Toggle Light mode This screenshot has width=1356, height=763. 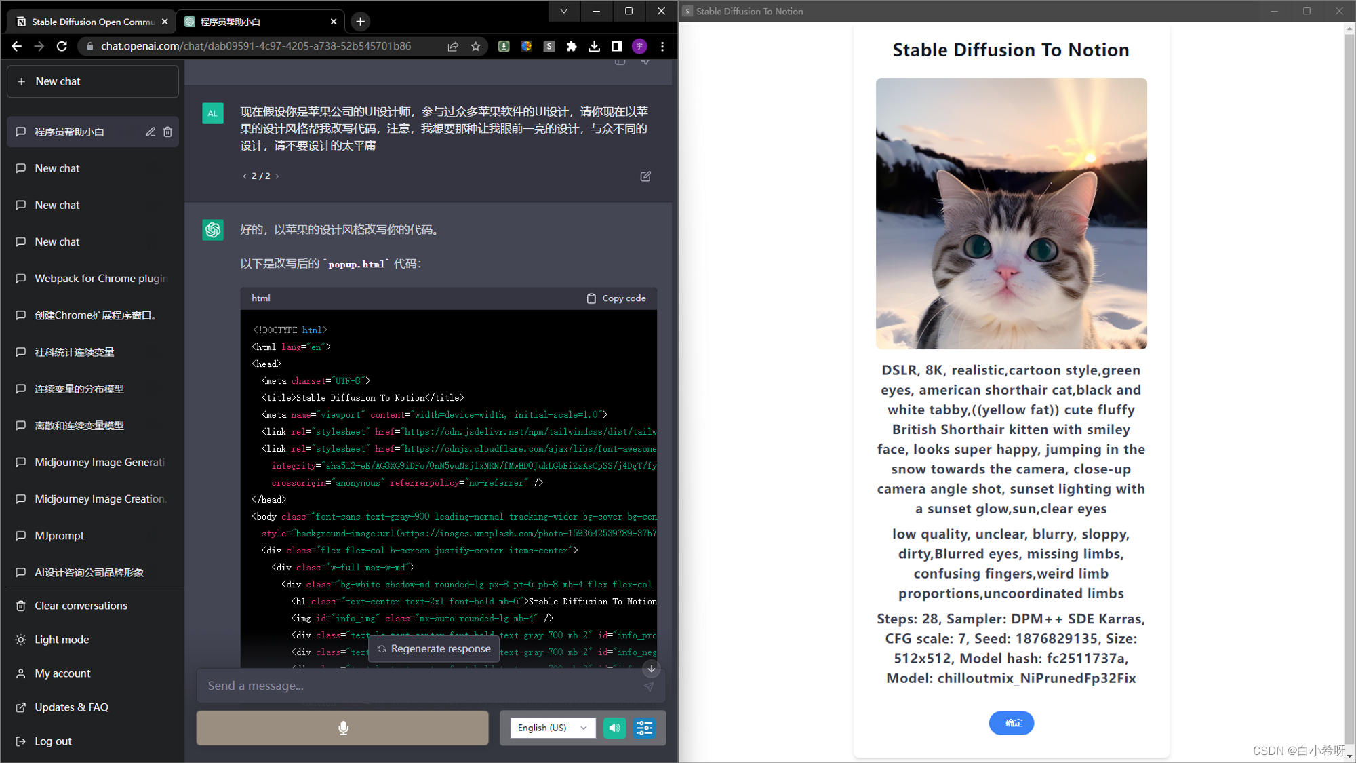93,640
